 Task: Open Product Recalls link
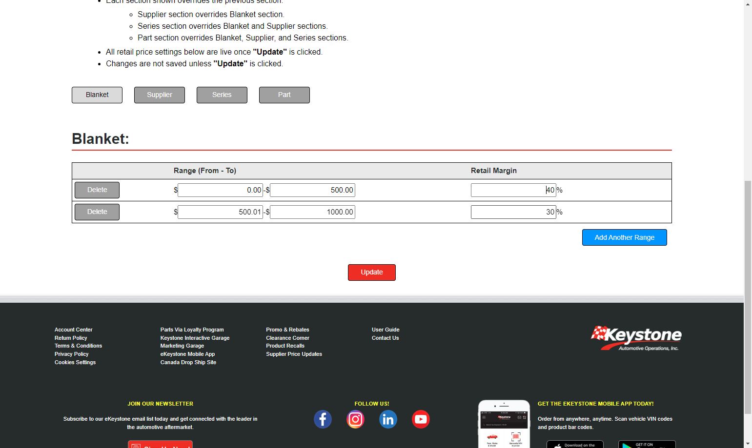pyautogui.click(x=285, y=346)
